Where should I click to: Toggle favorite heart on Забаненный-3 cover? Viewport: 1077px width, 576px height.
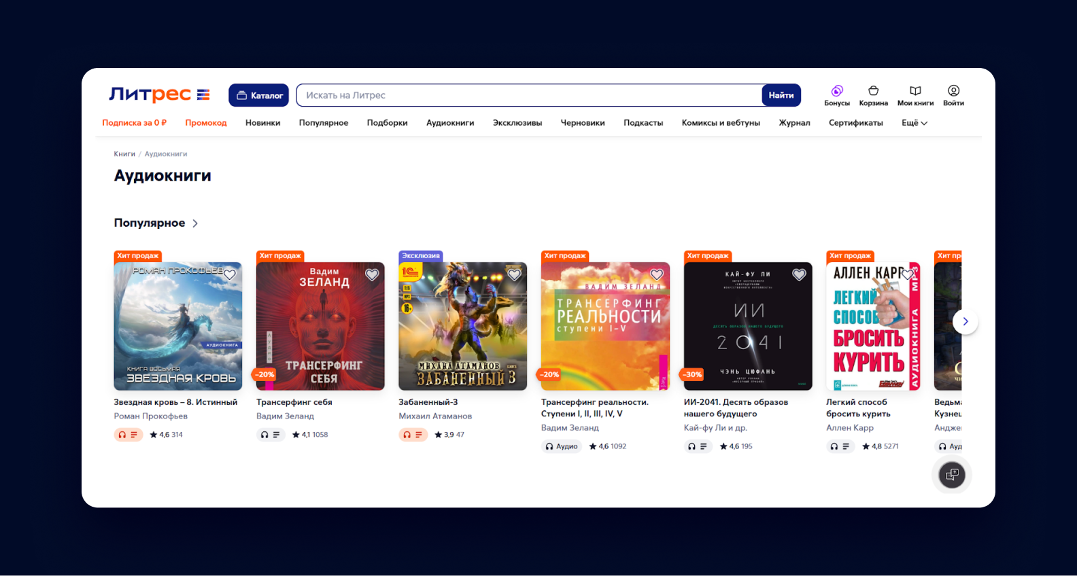coord(514,274)
